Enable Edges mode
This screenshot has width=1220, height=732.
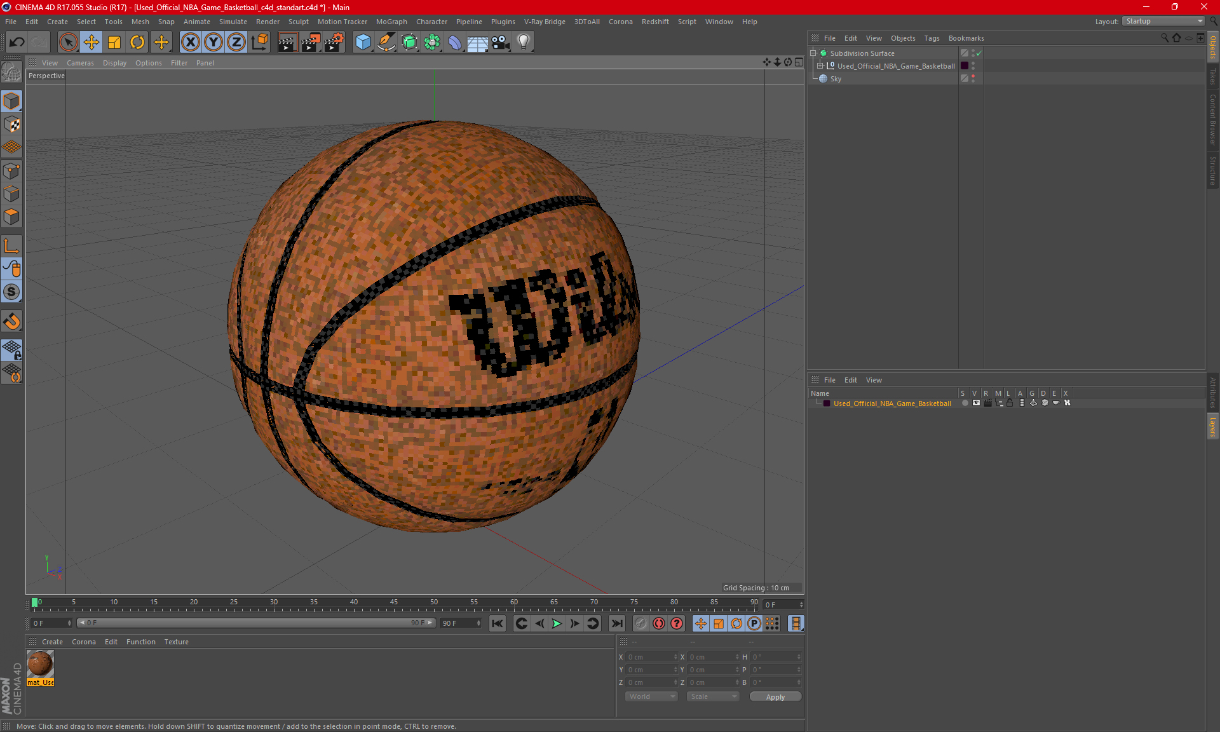click(x=11, y=194)
